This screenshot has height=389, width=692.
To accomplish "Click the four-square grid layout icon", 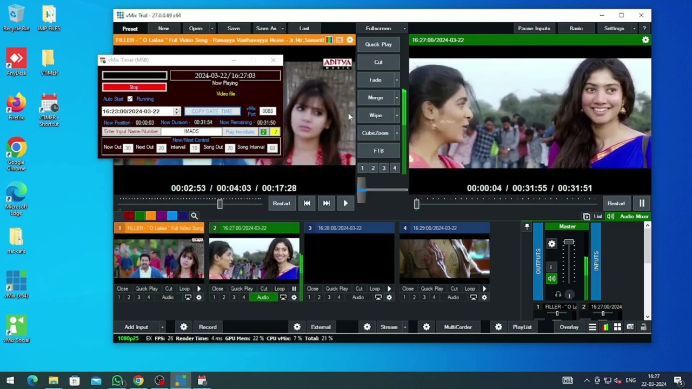I will 617,327.
